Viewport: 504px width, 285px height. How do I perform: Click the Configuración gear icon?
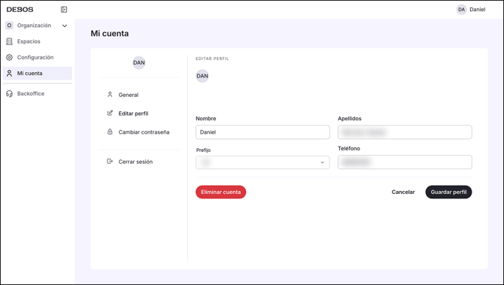tap(9, 57)
